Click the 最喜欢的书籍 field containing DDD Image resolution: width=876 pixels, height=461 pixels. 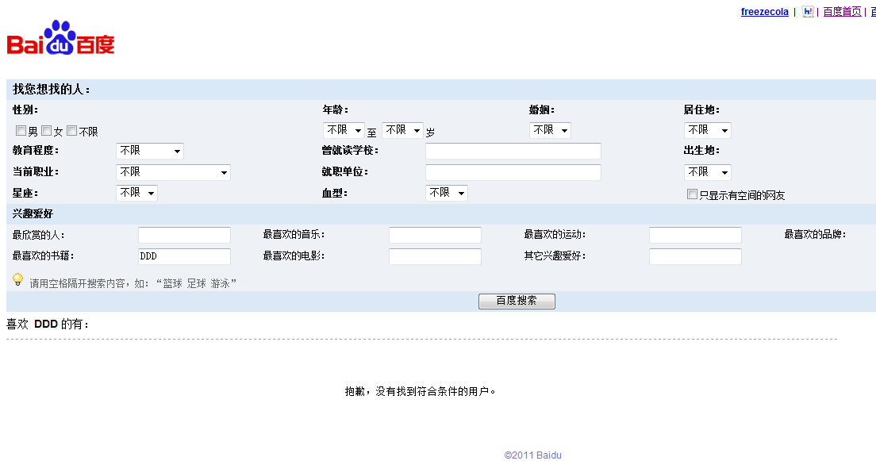(x=184, y=256)
